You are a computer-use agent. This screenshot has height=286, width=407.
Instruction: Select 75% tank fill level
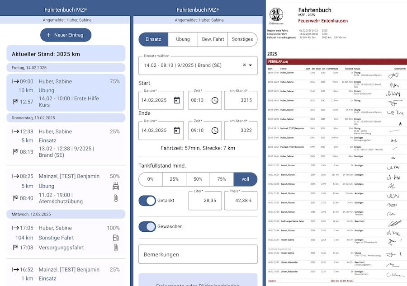(x=222, y=179)
